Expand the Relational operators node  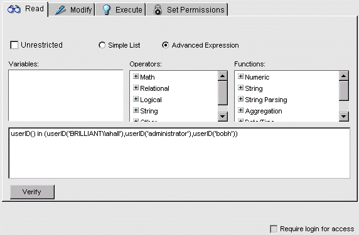click(x=136, y=88)
